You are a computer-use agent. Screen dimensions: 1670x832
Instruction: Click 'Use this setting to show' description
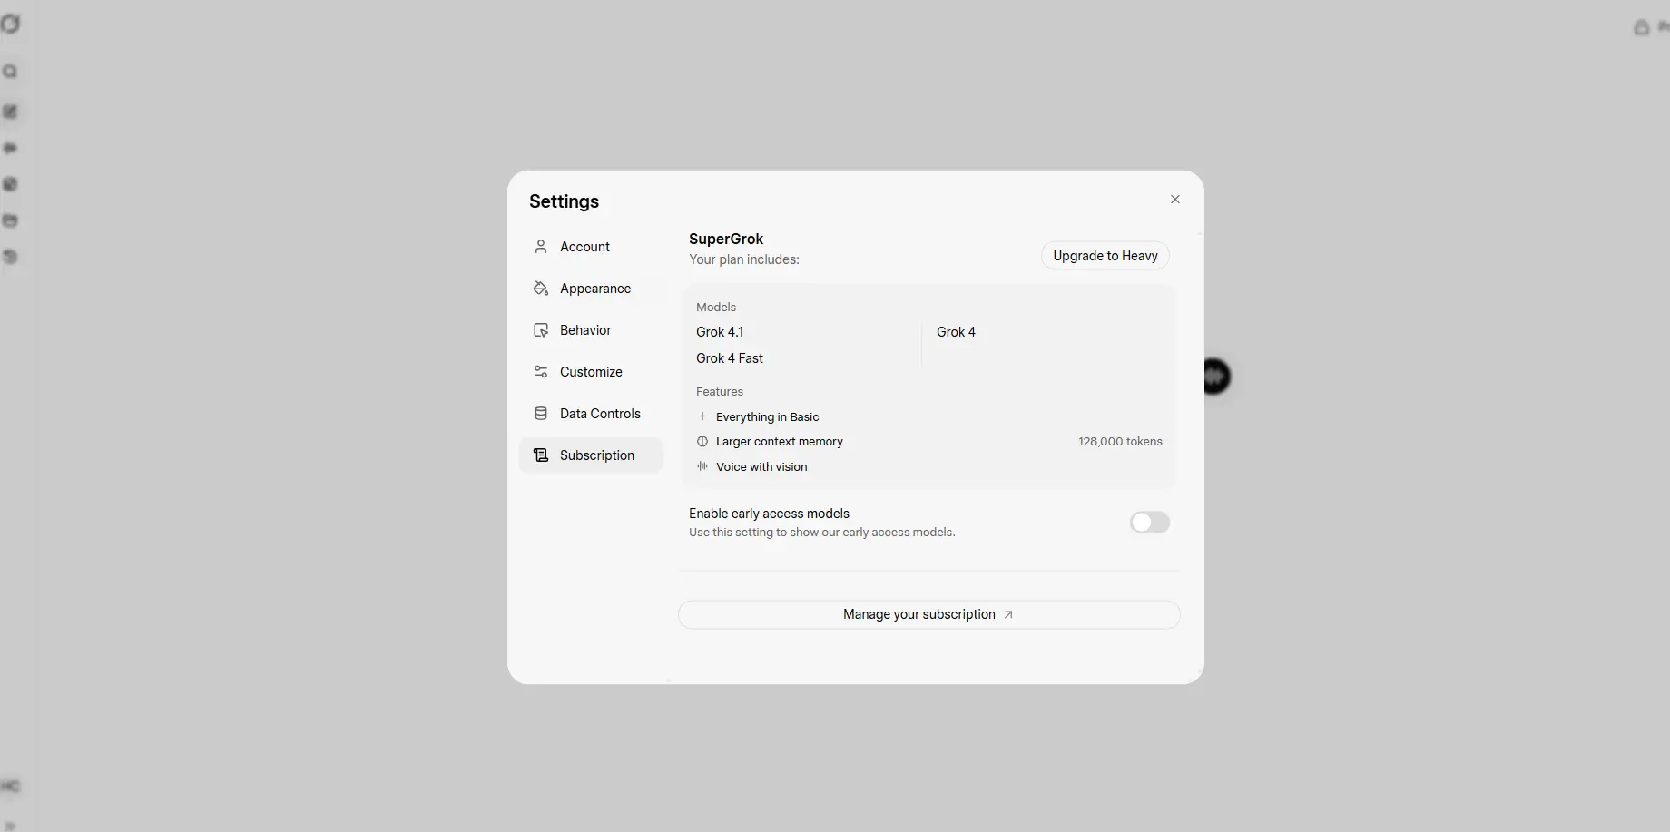coord(822,533)
